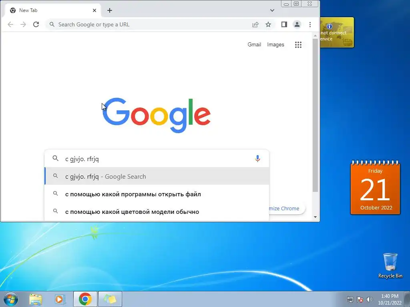Click the page scrollbar down arrow
This screenshot has width=410, height=307.
click(x=316, y=217)
